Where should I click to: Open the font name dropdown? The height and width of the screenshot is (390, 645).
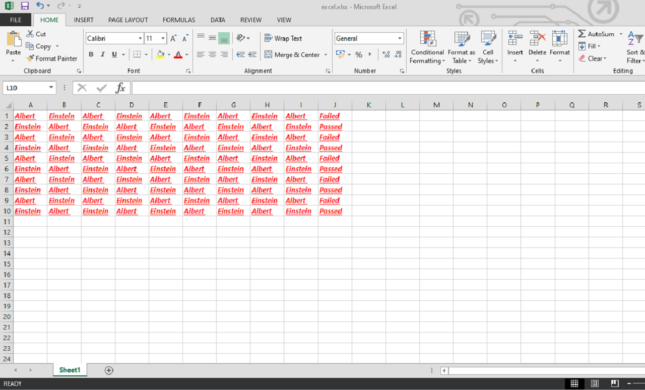[x=140, y=38]
